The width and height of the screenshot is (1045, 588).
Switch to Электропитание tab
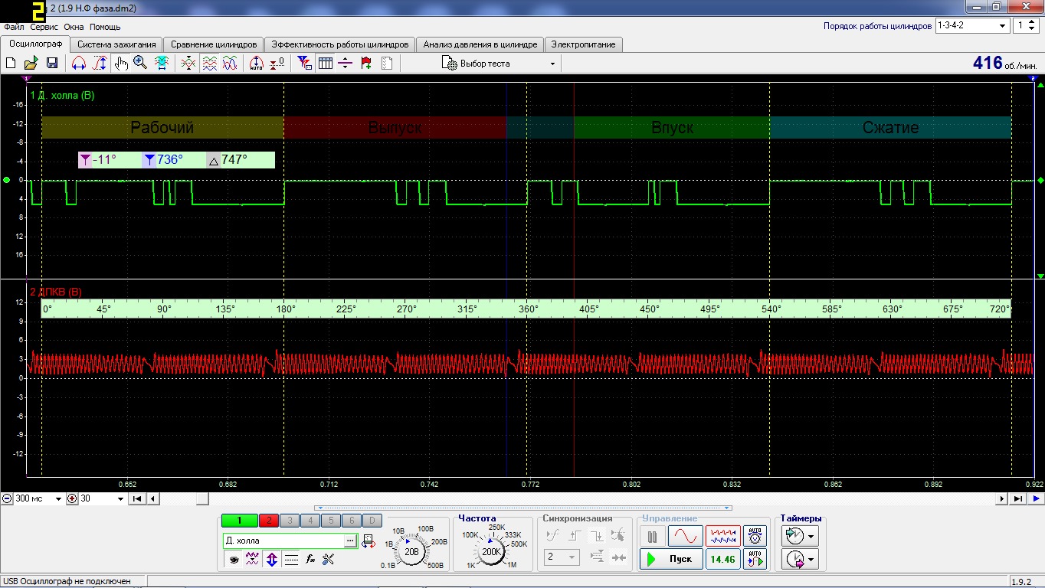point(583,44)
